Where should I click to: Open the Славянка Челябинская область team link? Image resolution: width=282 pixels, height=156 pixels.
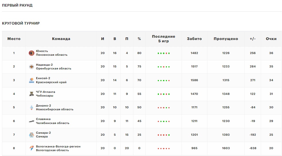(52, 121)
